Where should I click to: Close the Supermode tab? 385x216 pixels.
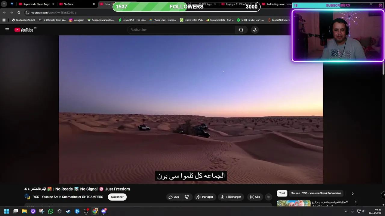pyautogui.click(x=53, y=4)
